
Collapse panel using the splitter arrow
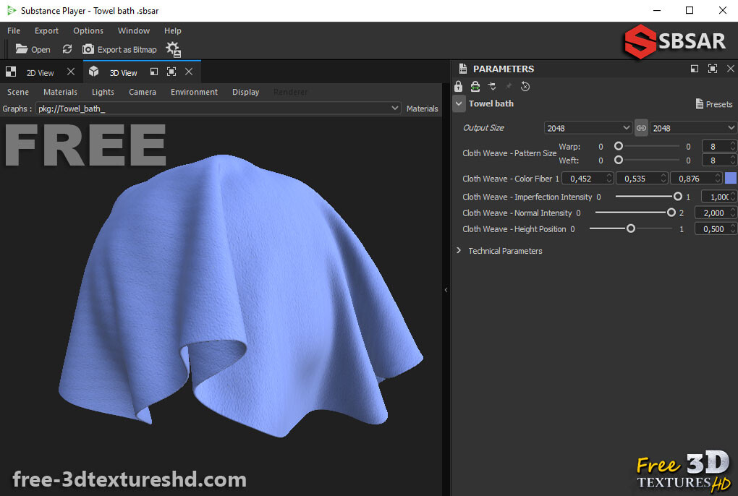(x=446, y=290)
